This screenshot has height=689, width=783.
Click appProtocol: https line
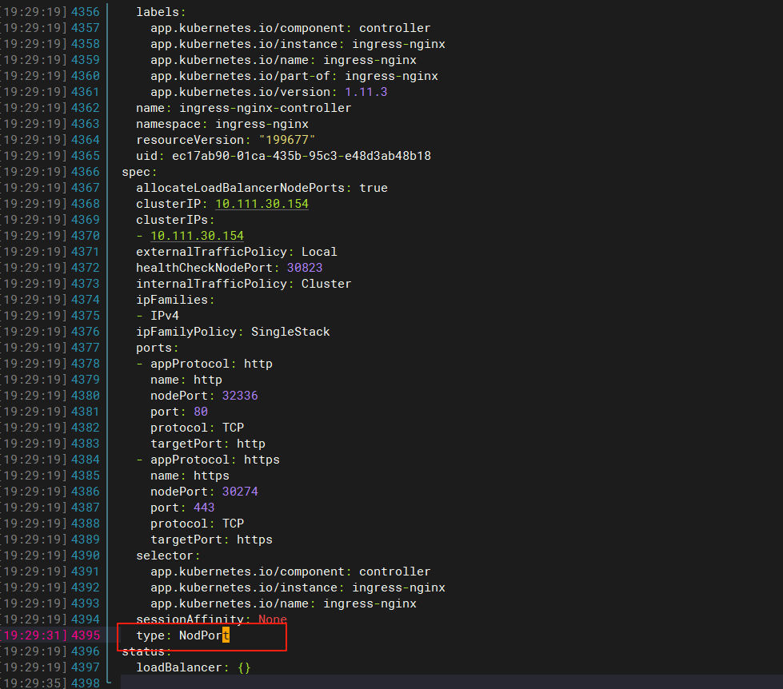(214, 460)
